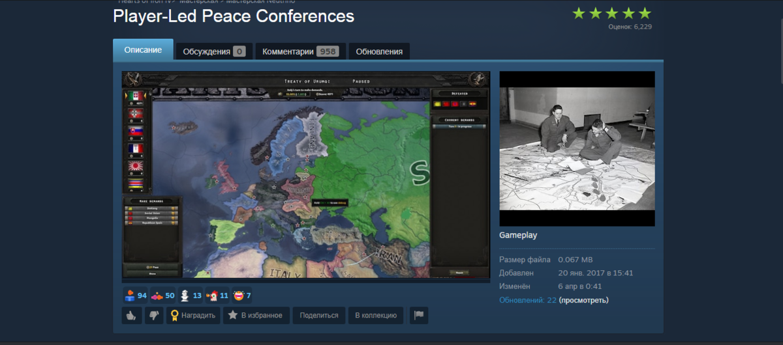Screen dimensions: 783x345
Task: Click the modified date 6 апр в 0:41
Action: pyautogui.click(x=580, y=286)
